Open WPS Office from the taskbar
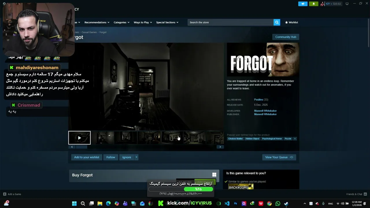This screenshot has width=370, height=208. (x=261, y=203)
